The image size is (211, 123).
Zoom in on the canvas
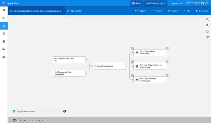coord(208,19)
